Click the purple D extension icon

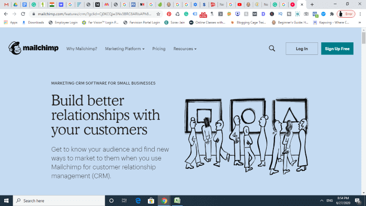[263, 14]
